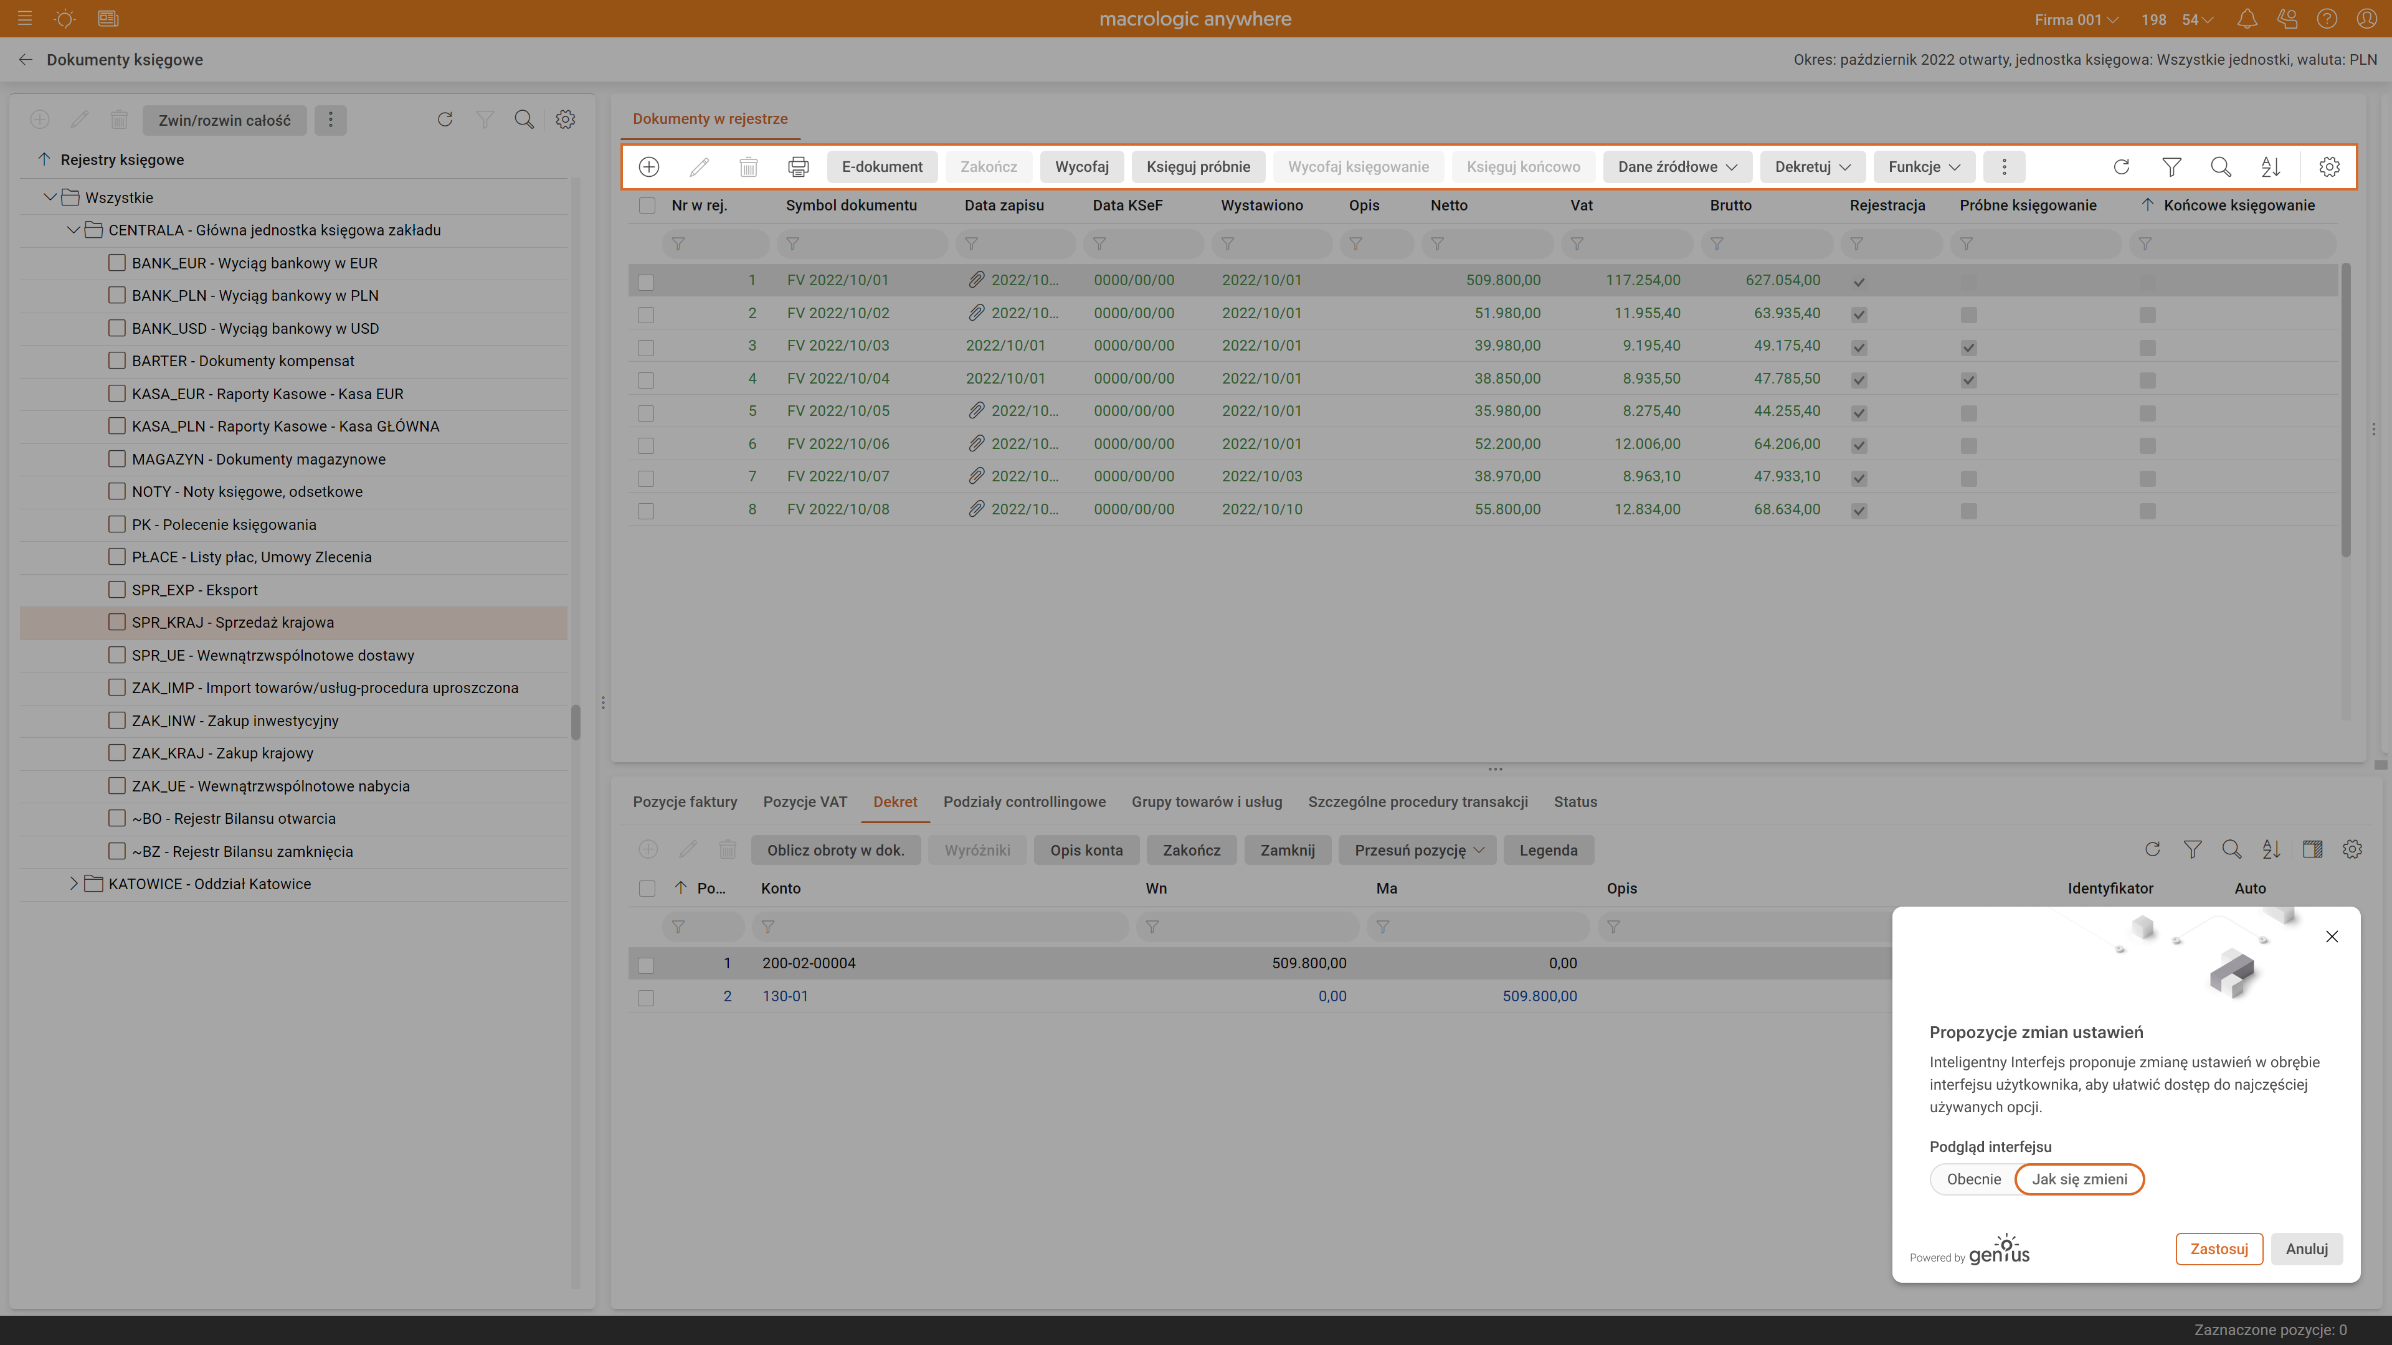Click the Zastosuj button
2392x1345 pixels.
coord(2218,1248)
